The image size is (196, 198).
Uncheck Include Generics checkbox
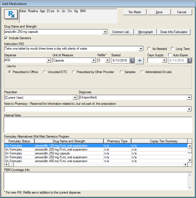coord(6,38)
